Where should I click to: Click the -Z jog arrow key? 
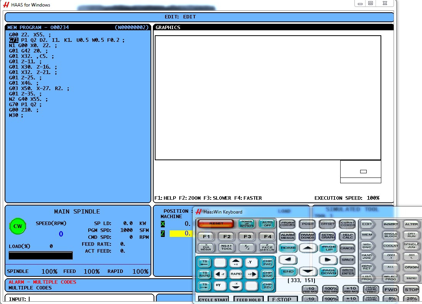pos(220,274)
